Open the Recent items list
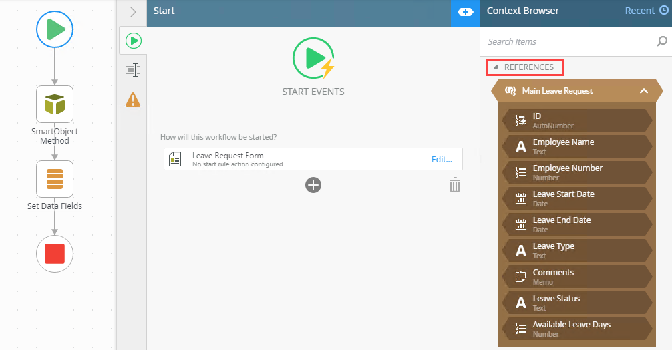Viewport: 672px width, 350px height. pos(639,11)
